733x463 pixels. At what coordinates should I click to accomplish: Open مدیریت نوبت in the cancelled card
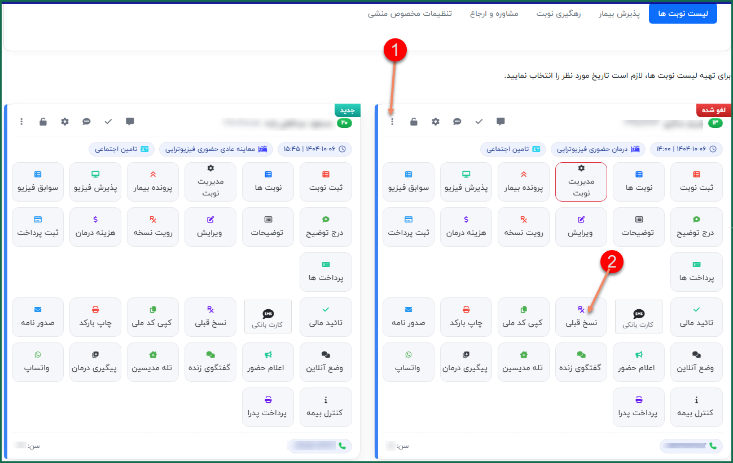581,182
